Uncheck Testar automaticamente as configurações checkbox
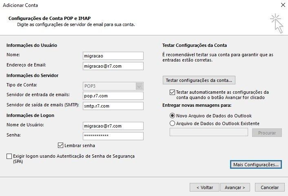The height and width of the screenshot is (196, 288). [x=172, y=92]
